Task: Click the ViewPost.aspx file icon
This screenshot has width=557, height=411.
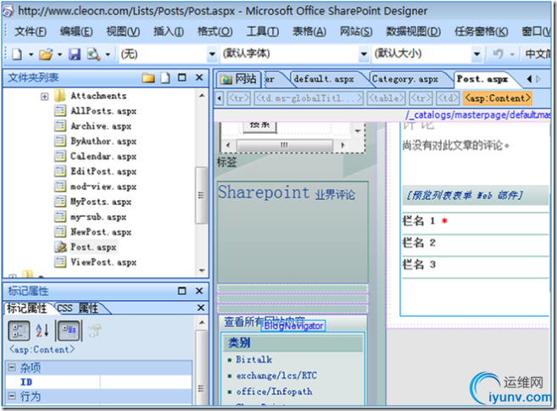Action: (60, 263)
